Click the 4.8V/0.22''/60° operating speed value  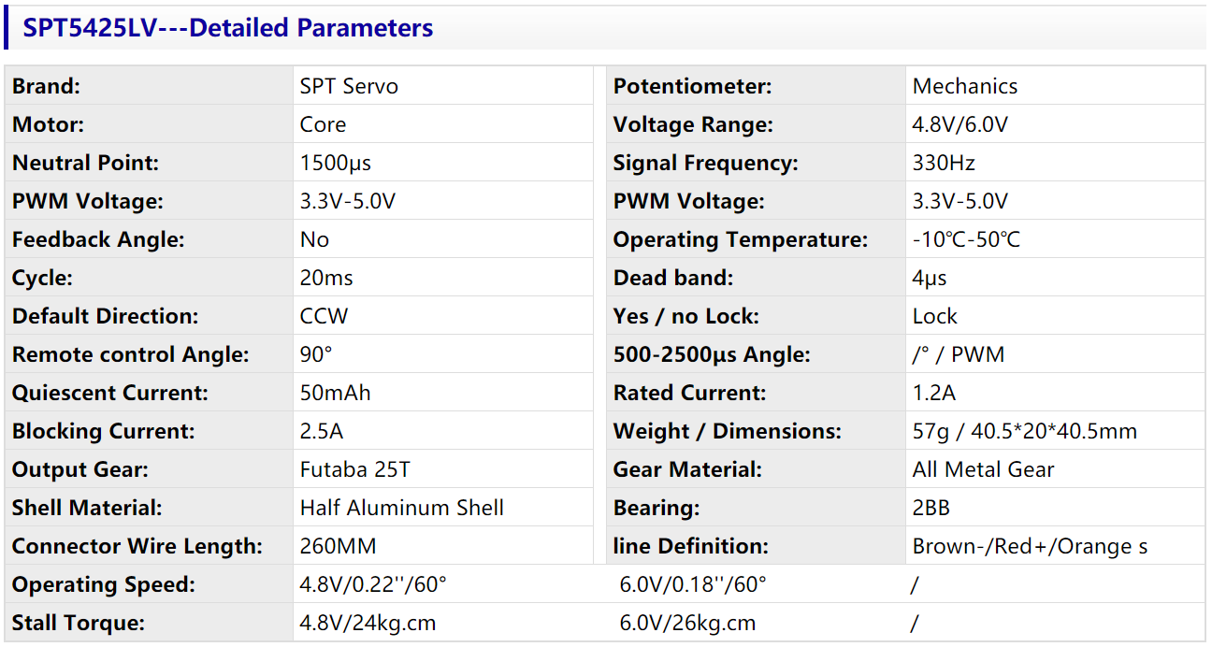coord(373,584)
